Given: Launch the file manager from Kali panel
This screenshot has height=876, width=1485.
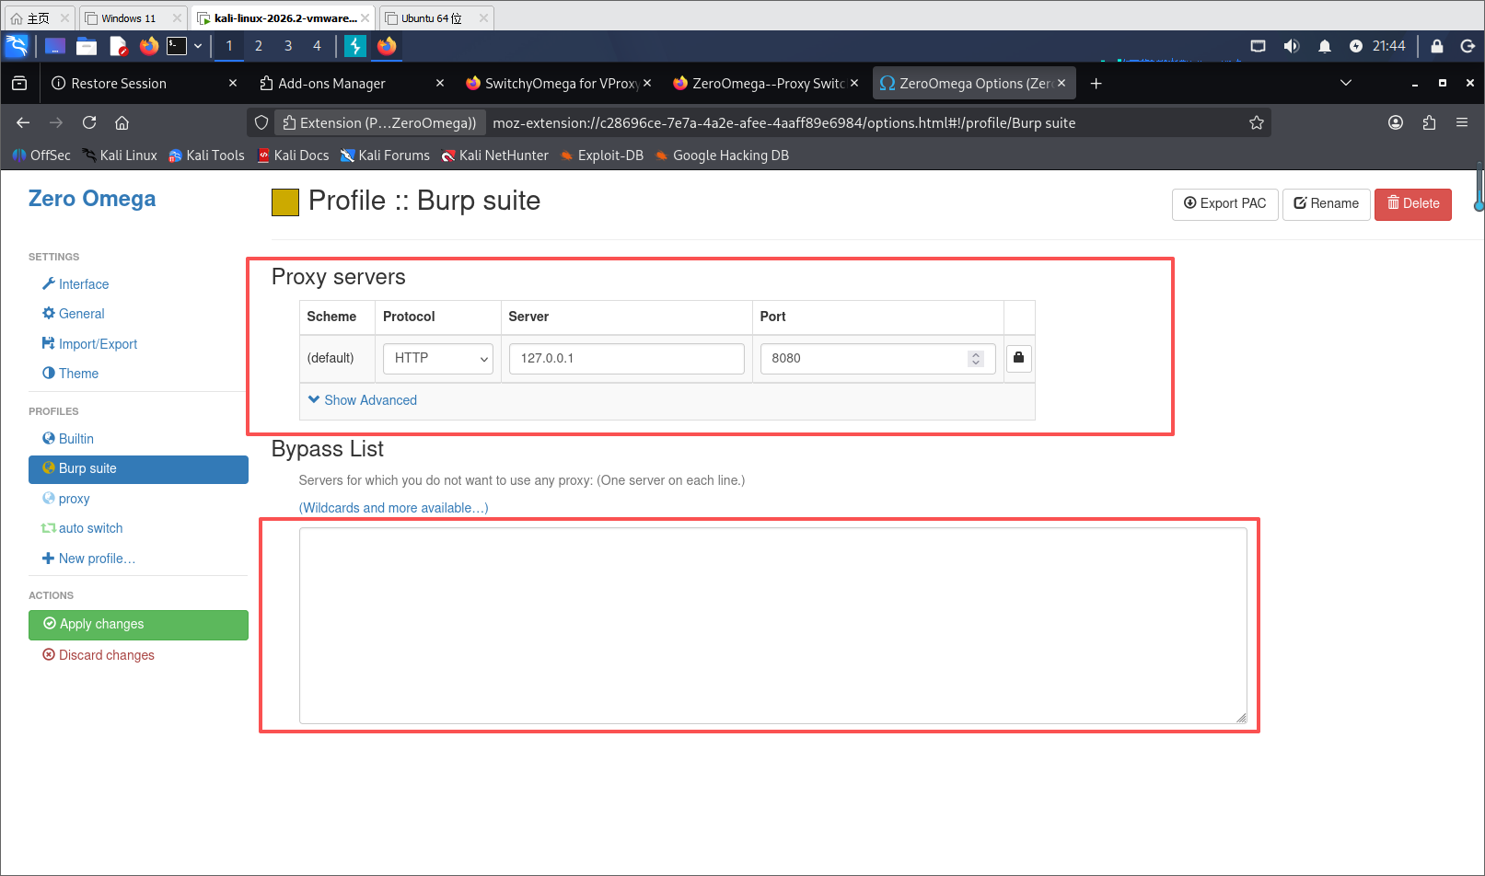Looking at the screenshot, I should [87, 46].
